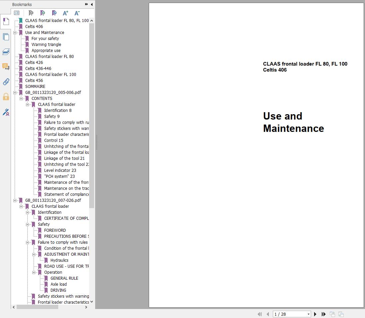Open the Pages thumbnails side panel
Screen dimensions: 365x318
(6, 37)
